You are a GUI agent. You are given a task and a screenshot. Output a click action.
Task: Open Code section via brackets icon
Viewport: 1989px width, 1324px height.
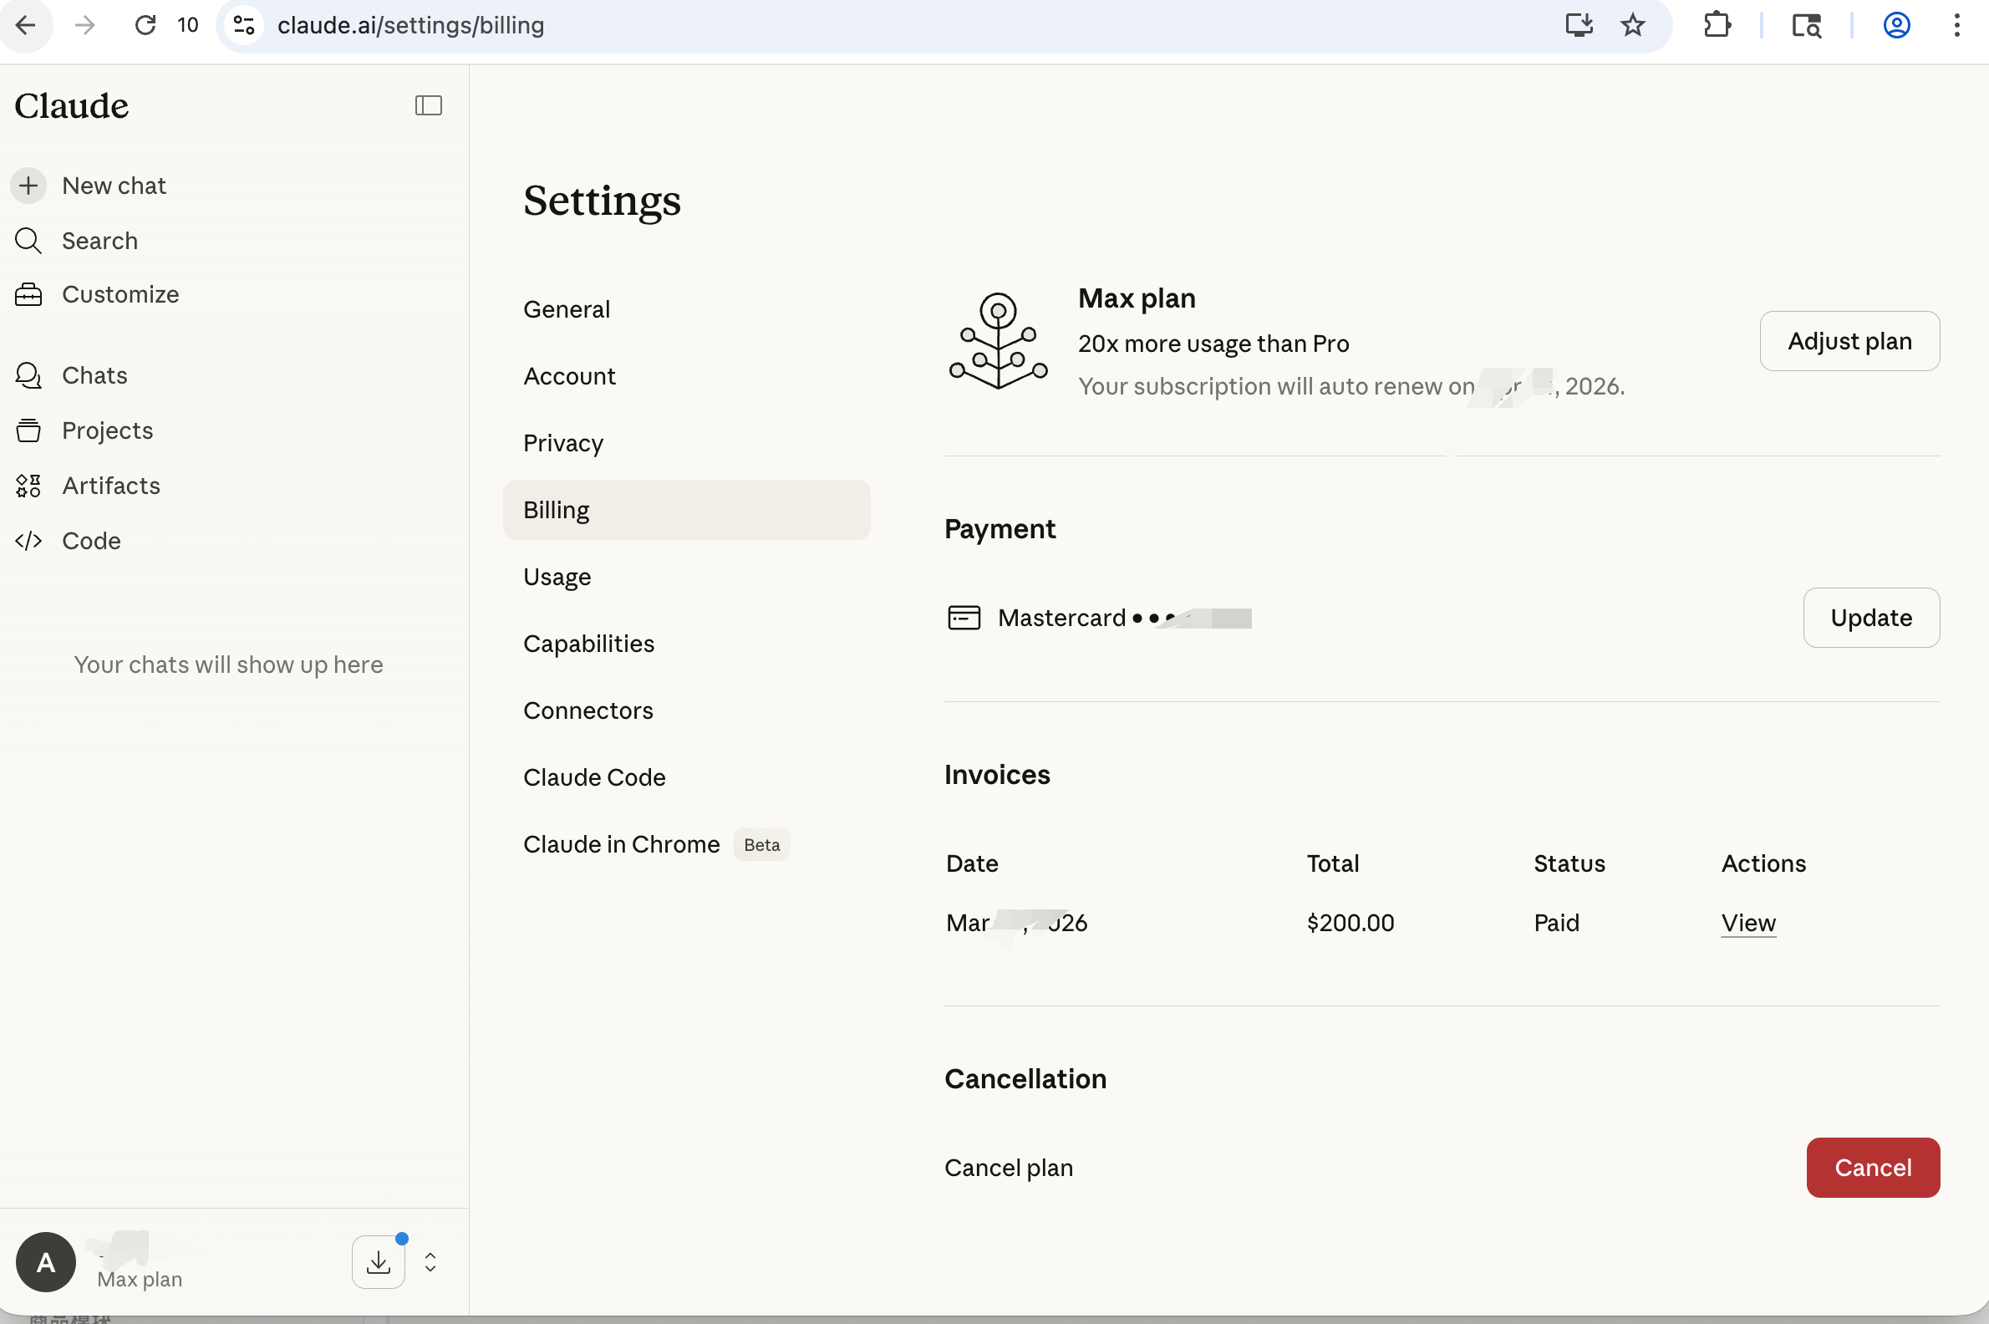[28, 541]
